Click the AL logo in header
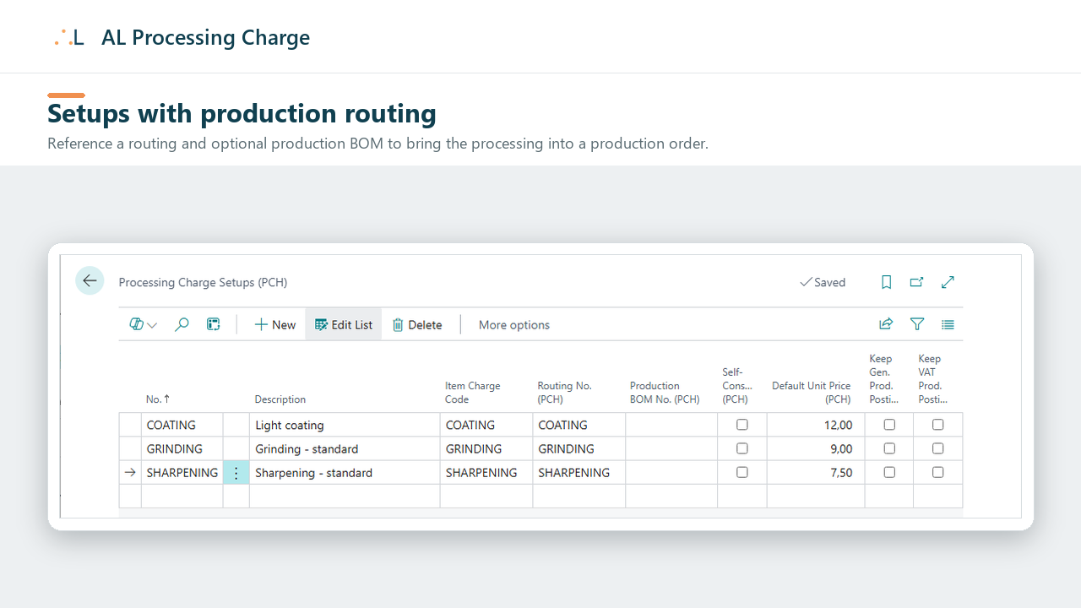The image size is (1081, 608). click(x=69, y=37)
